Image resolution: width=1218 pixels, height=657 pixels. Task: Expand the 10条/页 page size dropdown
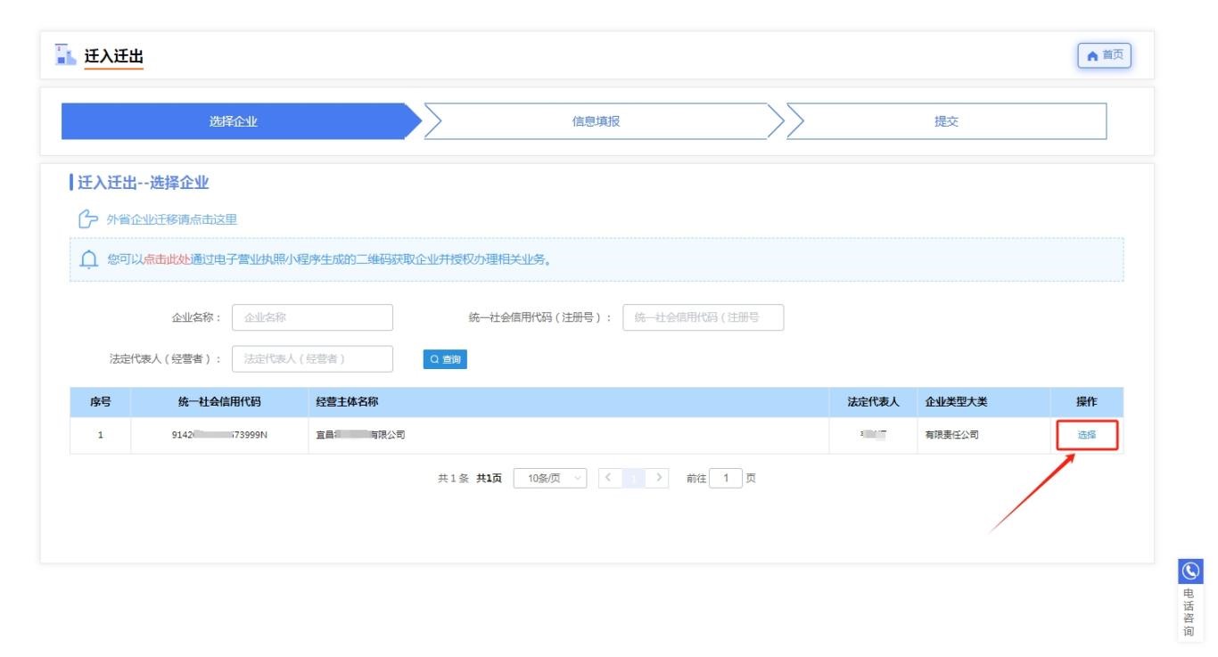550,479
